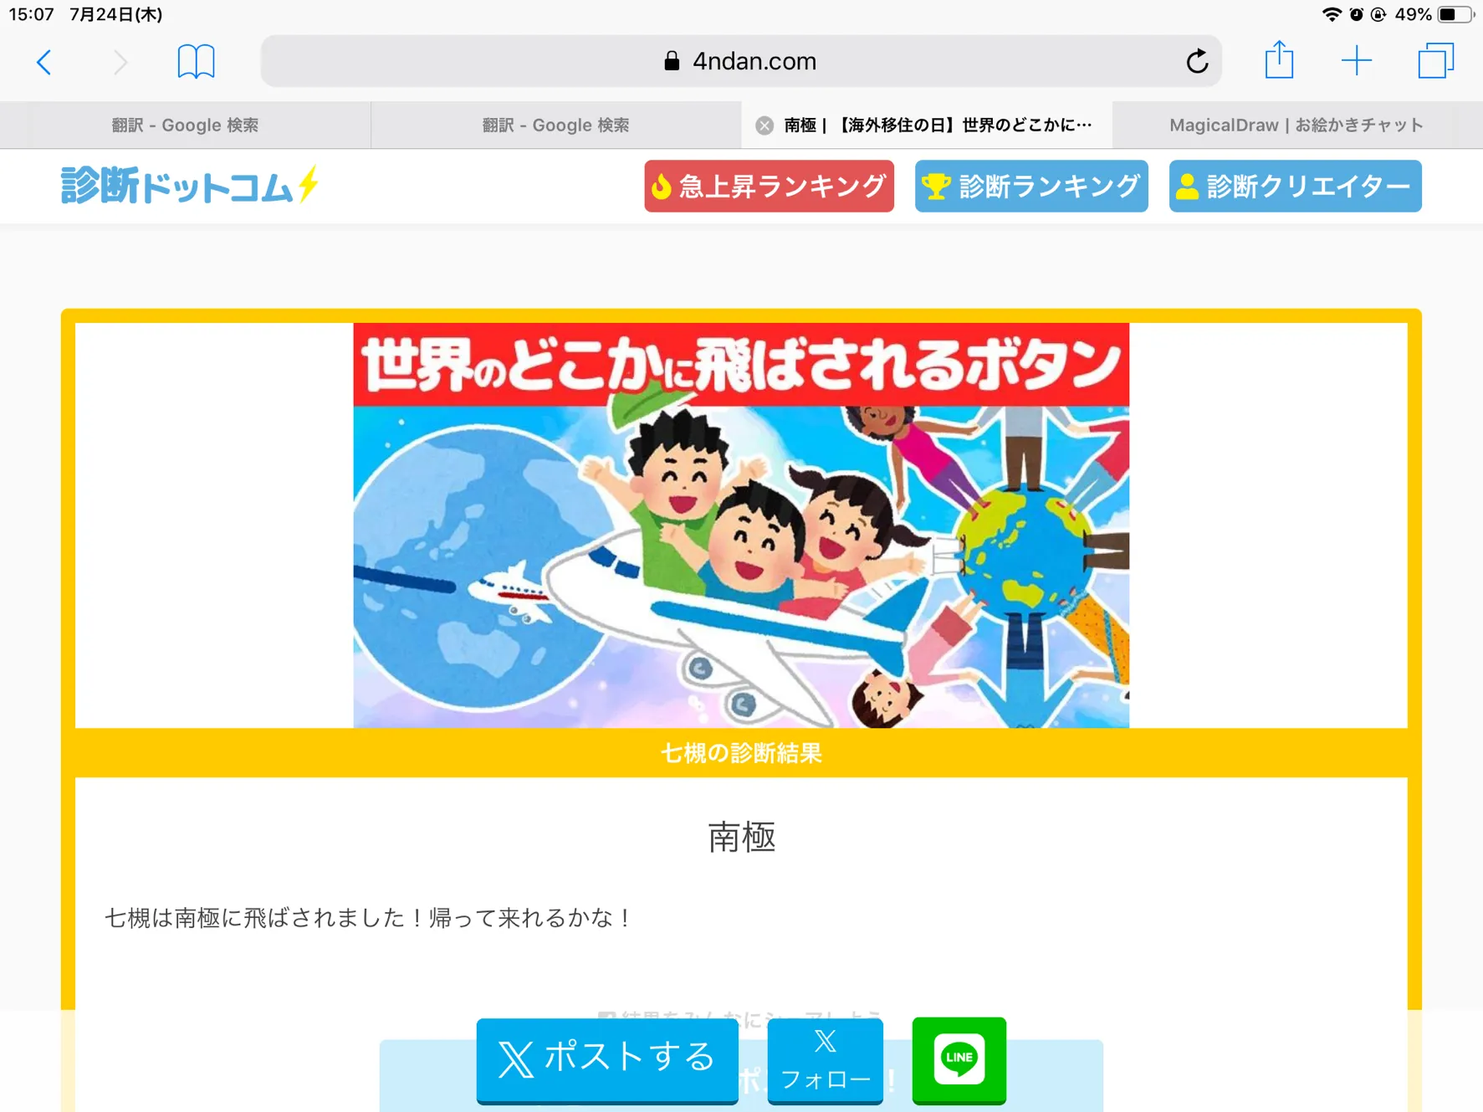Viewport: 1483px width, 1112px height.
Task: Open 診断クリエイター button
Action: click(1295, 186)
